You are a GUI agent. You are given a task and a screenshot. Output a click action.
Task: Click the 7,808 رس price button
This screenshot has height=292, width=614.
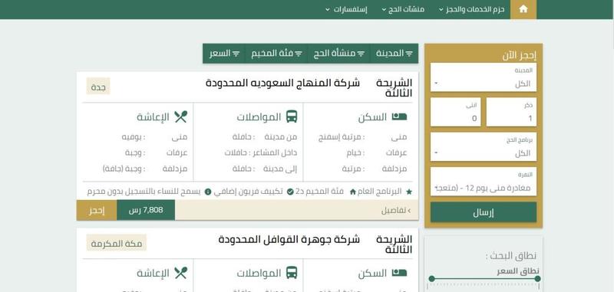146,210
